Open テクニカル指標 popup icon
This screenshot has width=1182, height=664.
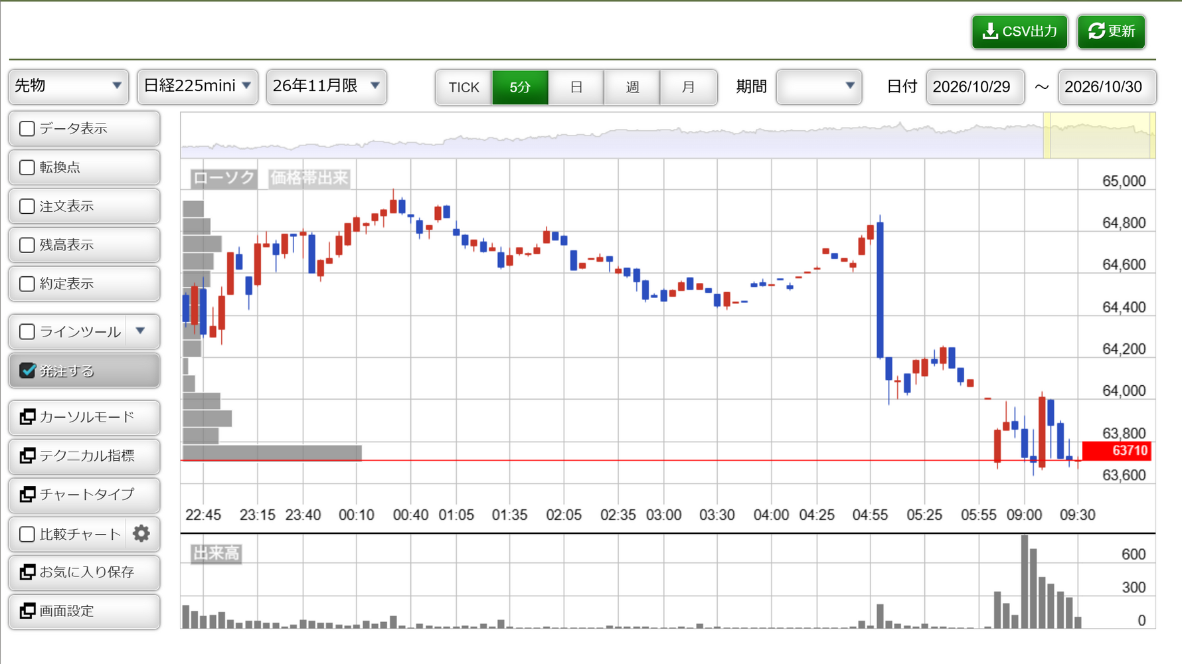[x=27, y=456]
